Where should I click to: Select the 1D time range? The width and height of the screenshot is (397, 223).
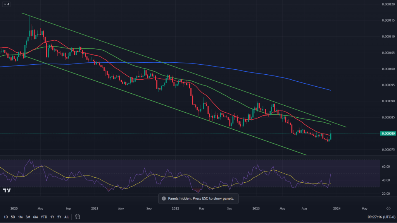coord(6,217)
